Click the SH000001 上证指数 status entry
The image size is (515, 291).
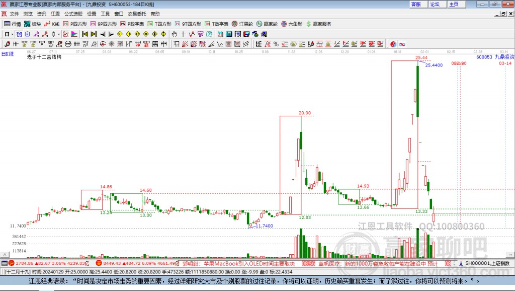tap(487, 263)
